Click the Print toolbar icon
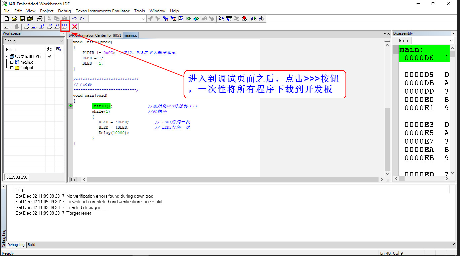Screen dimensions: 460x256 (40, 18)
